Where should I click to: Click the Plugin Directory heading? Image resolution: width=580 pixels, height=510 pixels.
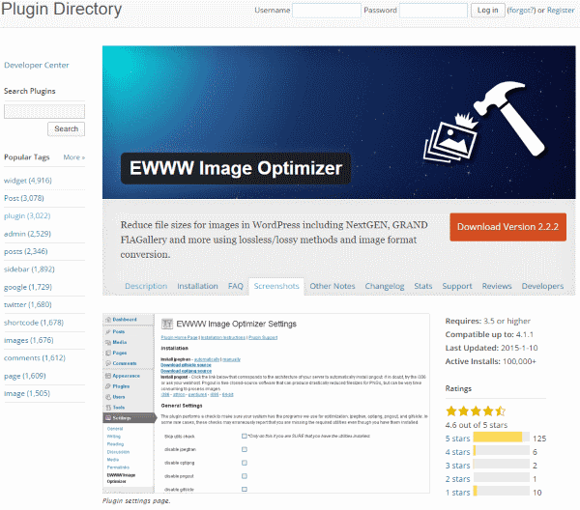point(62,10)
